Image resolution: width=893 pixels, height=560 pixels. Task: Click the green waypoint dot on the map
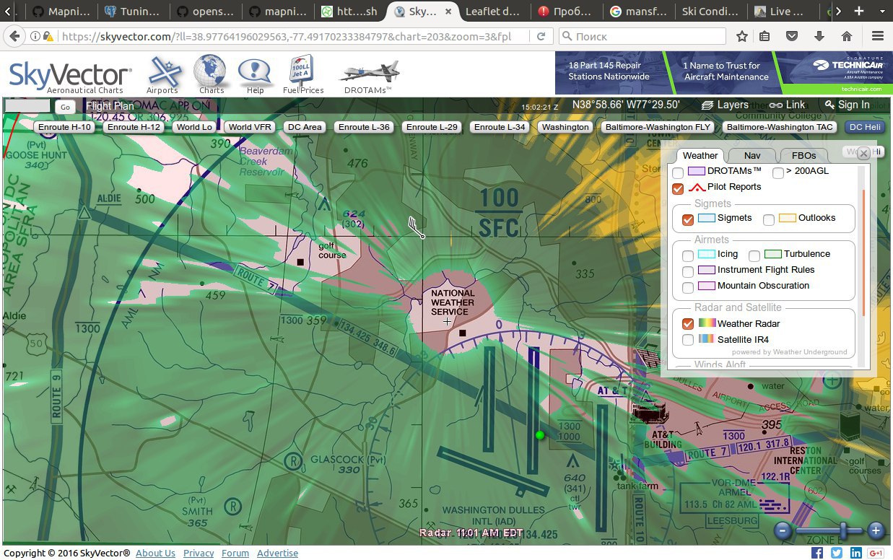[539, 435]
